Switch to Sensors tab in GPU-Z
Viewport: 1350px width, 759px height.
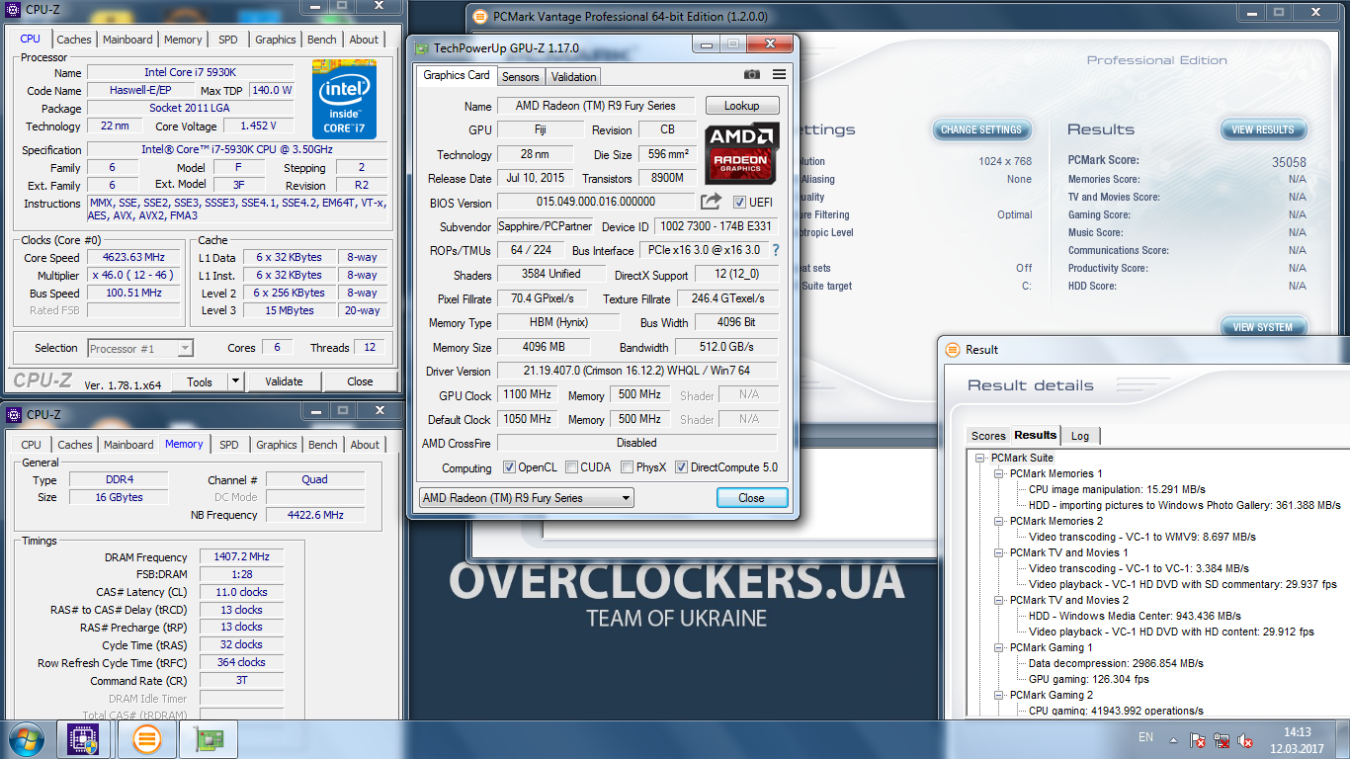pyautogui.click(x=521, y=77)
